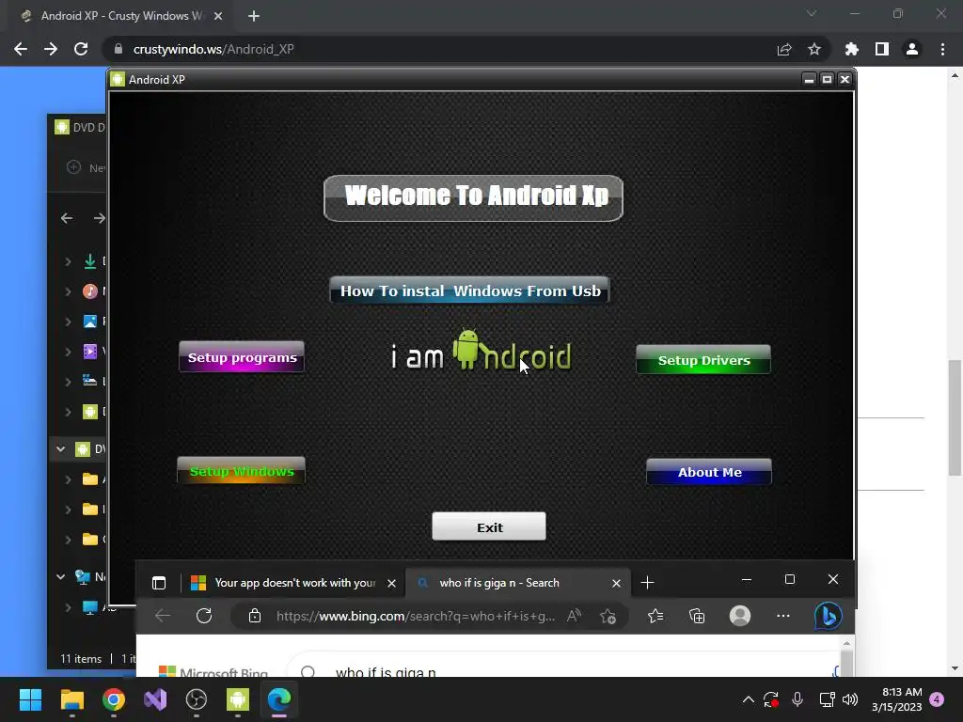The width and height of the screenshot is (963, 722).
Task: Reload the Chrome page
Action: click(x=81, y=49)
